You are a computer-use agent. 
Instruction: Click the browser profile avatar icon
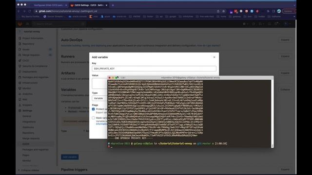[279, 11]
